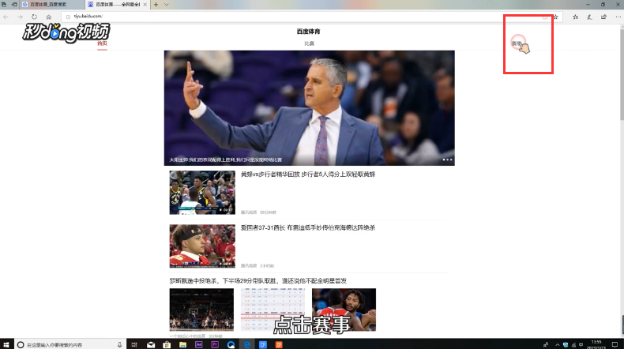Show hidden system tray icons
Screen dimensions: 624x349
558,344
